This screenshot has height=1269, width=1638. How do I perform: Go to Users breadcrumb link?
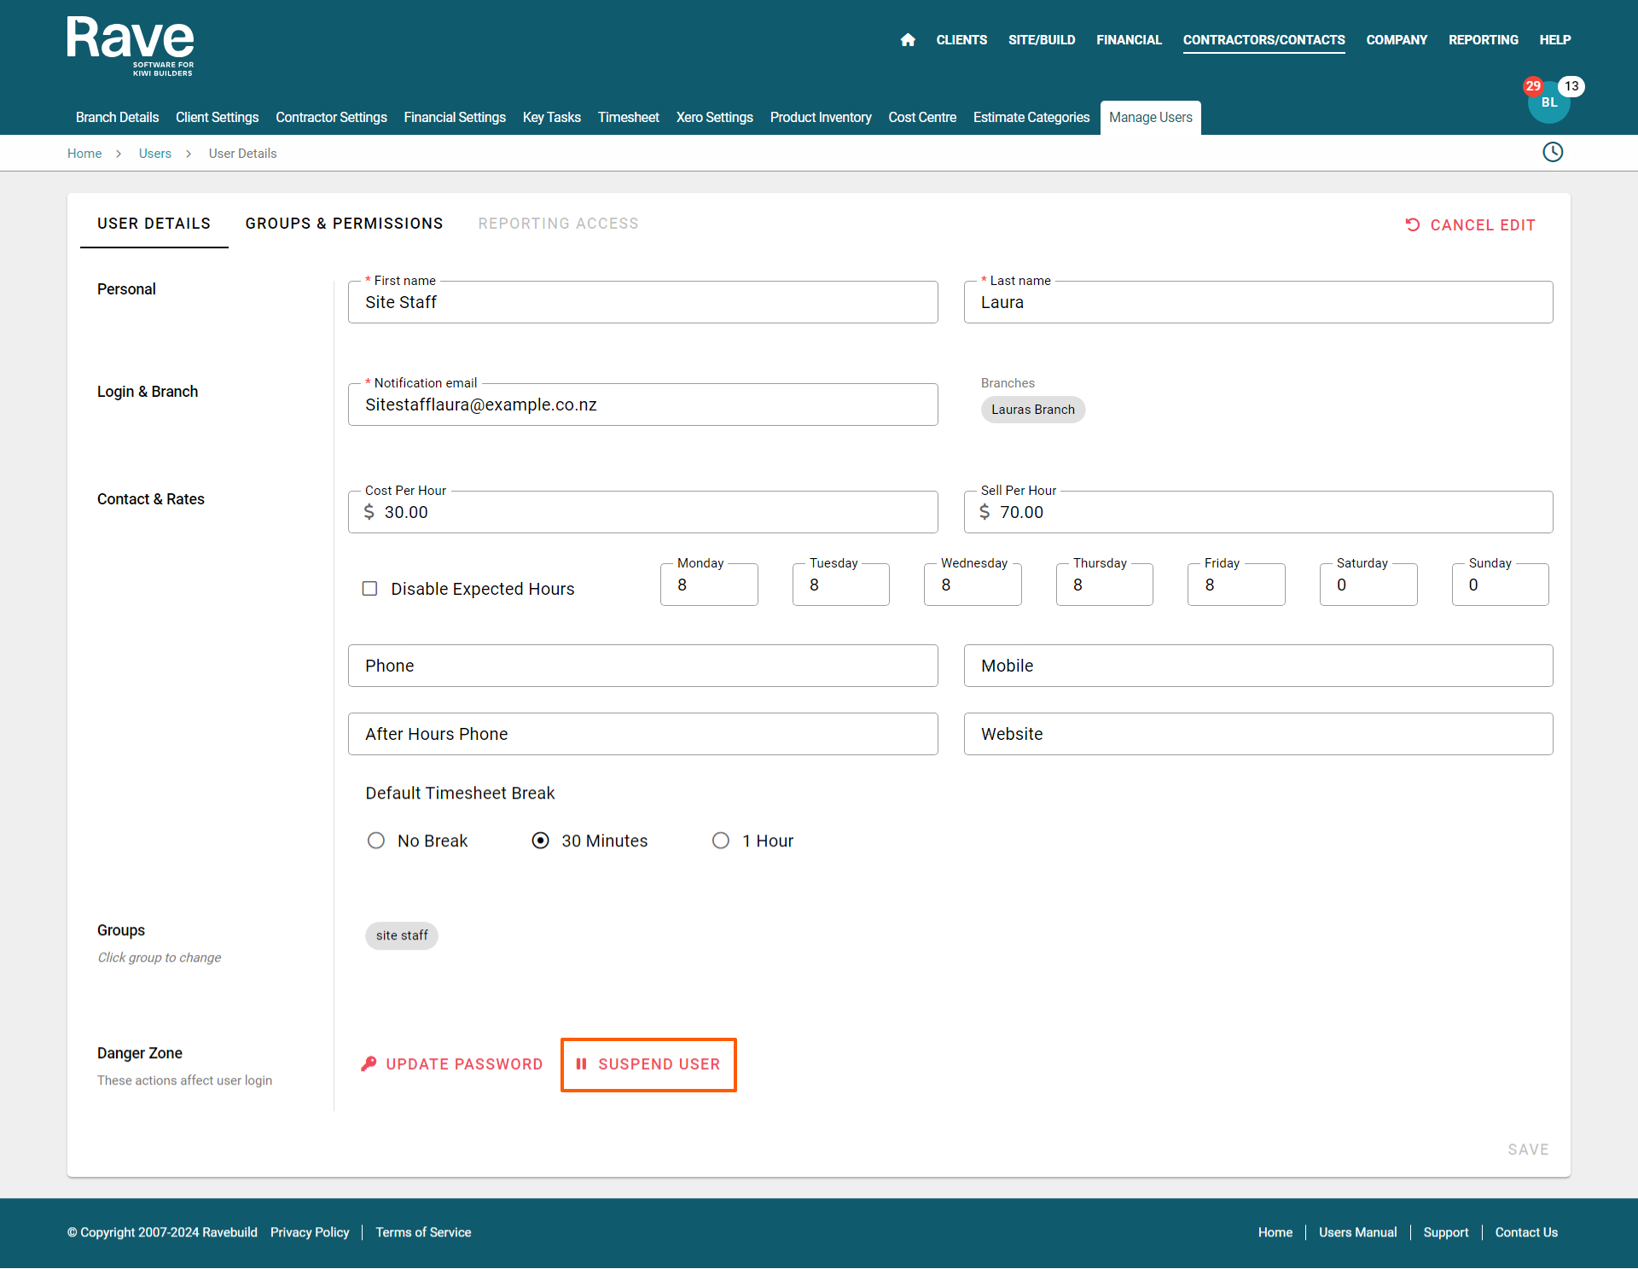click(x=154, y=154)
